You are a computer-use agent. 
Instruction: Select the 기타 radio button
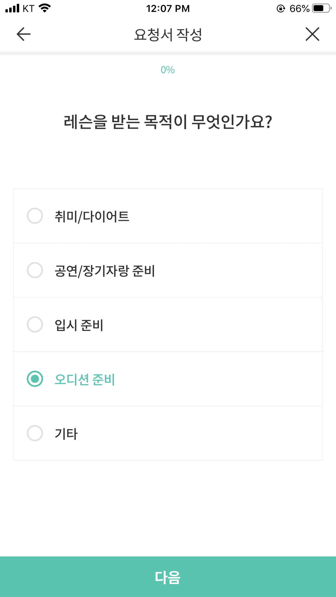click(x=35, y=433)
